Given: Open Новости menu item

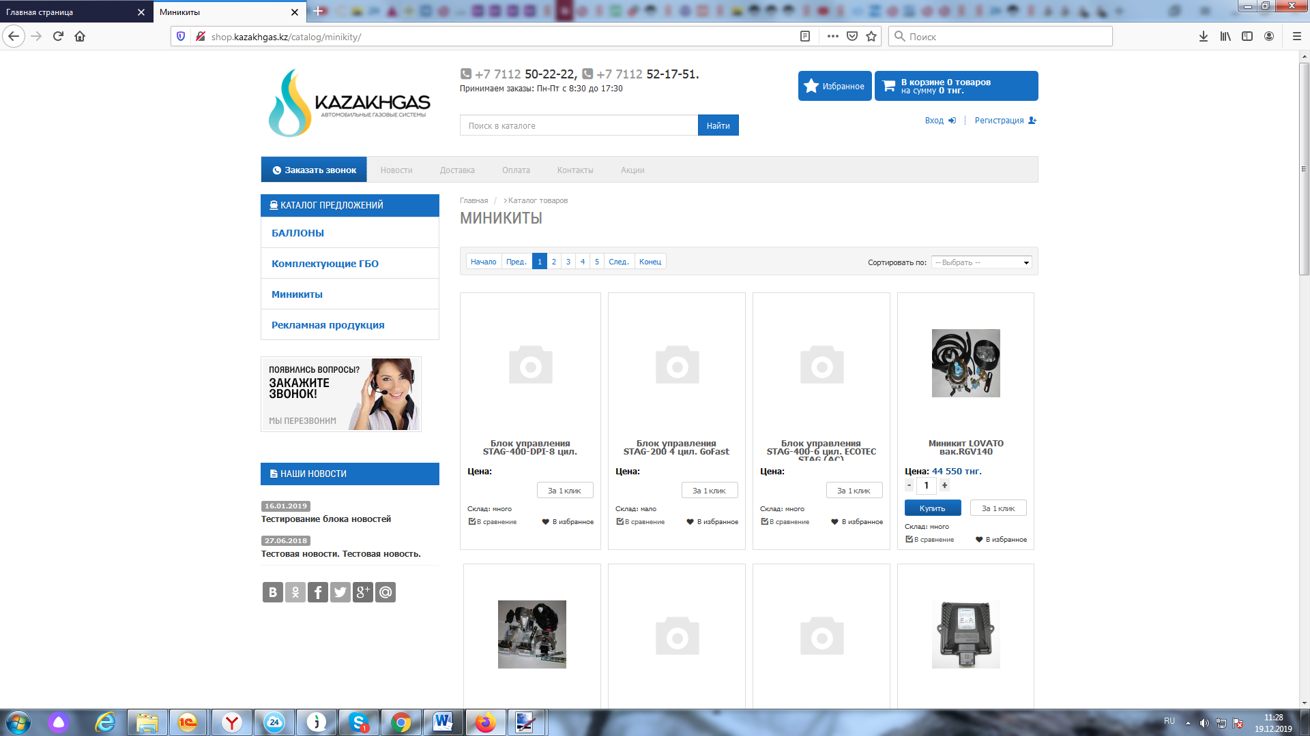Looking at the screenshot, I should coord(396,170).
